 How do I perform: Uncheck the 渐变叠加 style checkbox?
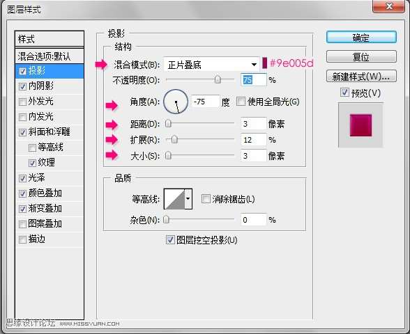(23, 209)
